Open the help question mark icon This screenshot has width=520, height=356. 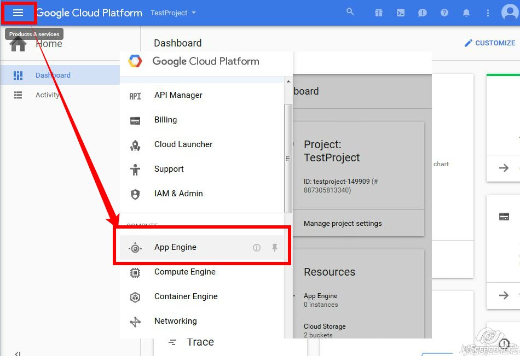[444, 13]
